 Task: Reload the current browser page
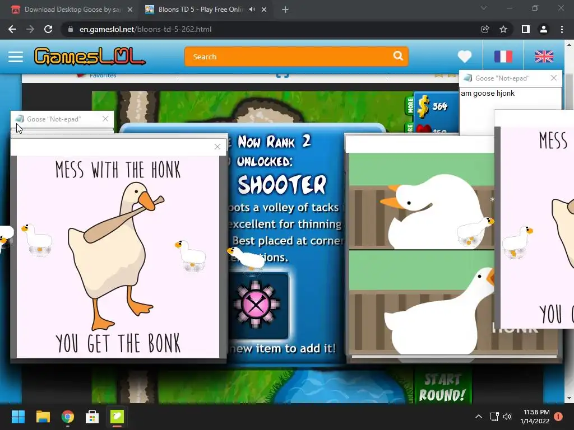48,29
